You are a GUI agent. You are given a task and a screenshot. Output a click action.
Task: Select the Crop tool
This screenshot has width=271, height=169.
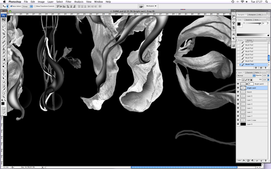(x=4, y=34)
